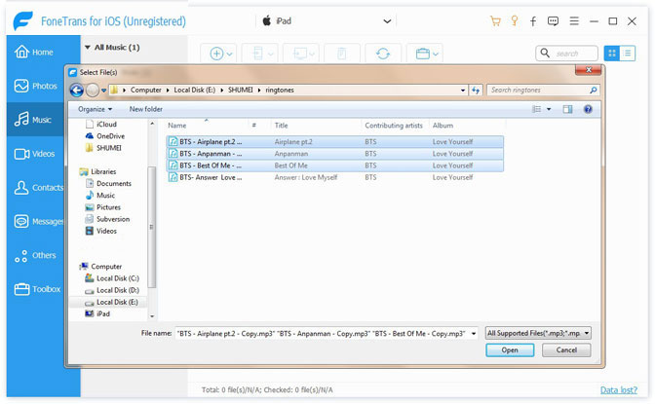
Task: Click the address bar refresh button
Action: (x=476, y=90)
